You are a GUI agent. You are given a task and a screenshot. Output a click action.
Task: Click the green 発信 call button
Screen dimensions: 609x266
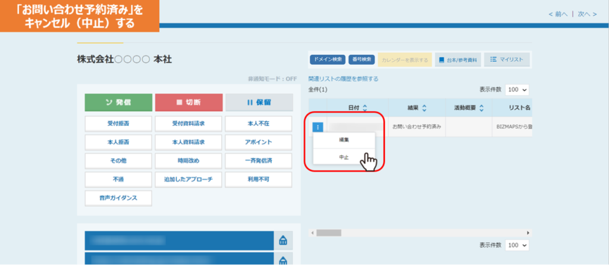tap(118, 102)
